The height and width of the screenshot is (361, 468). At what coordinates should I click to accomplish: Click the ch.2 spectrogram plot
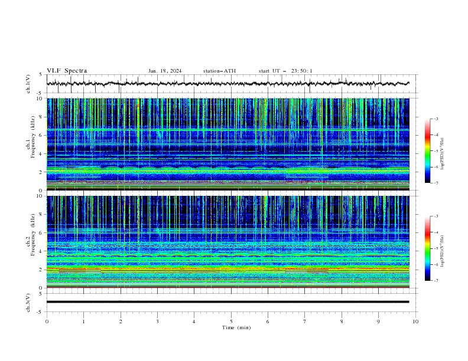pyautogui.click(x=227, y=242)
